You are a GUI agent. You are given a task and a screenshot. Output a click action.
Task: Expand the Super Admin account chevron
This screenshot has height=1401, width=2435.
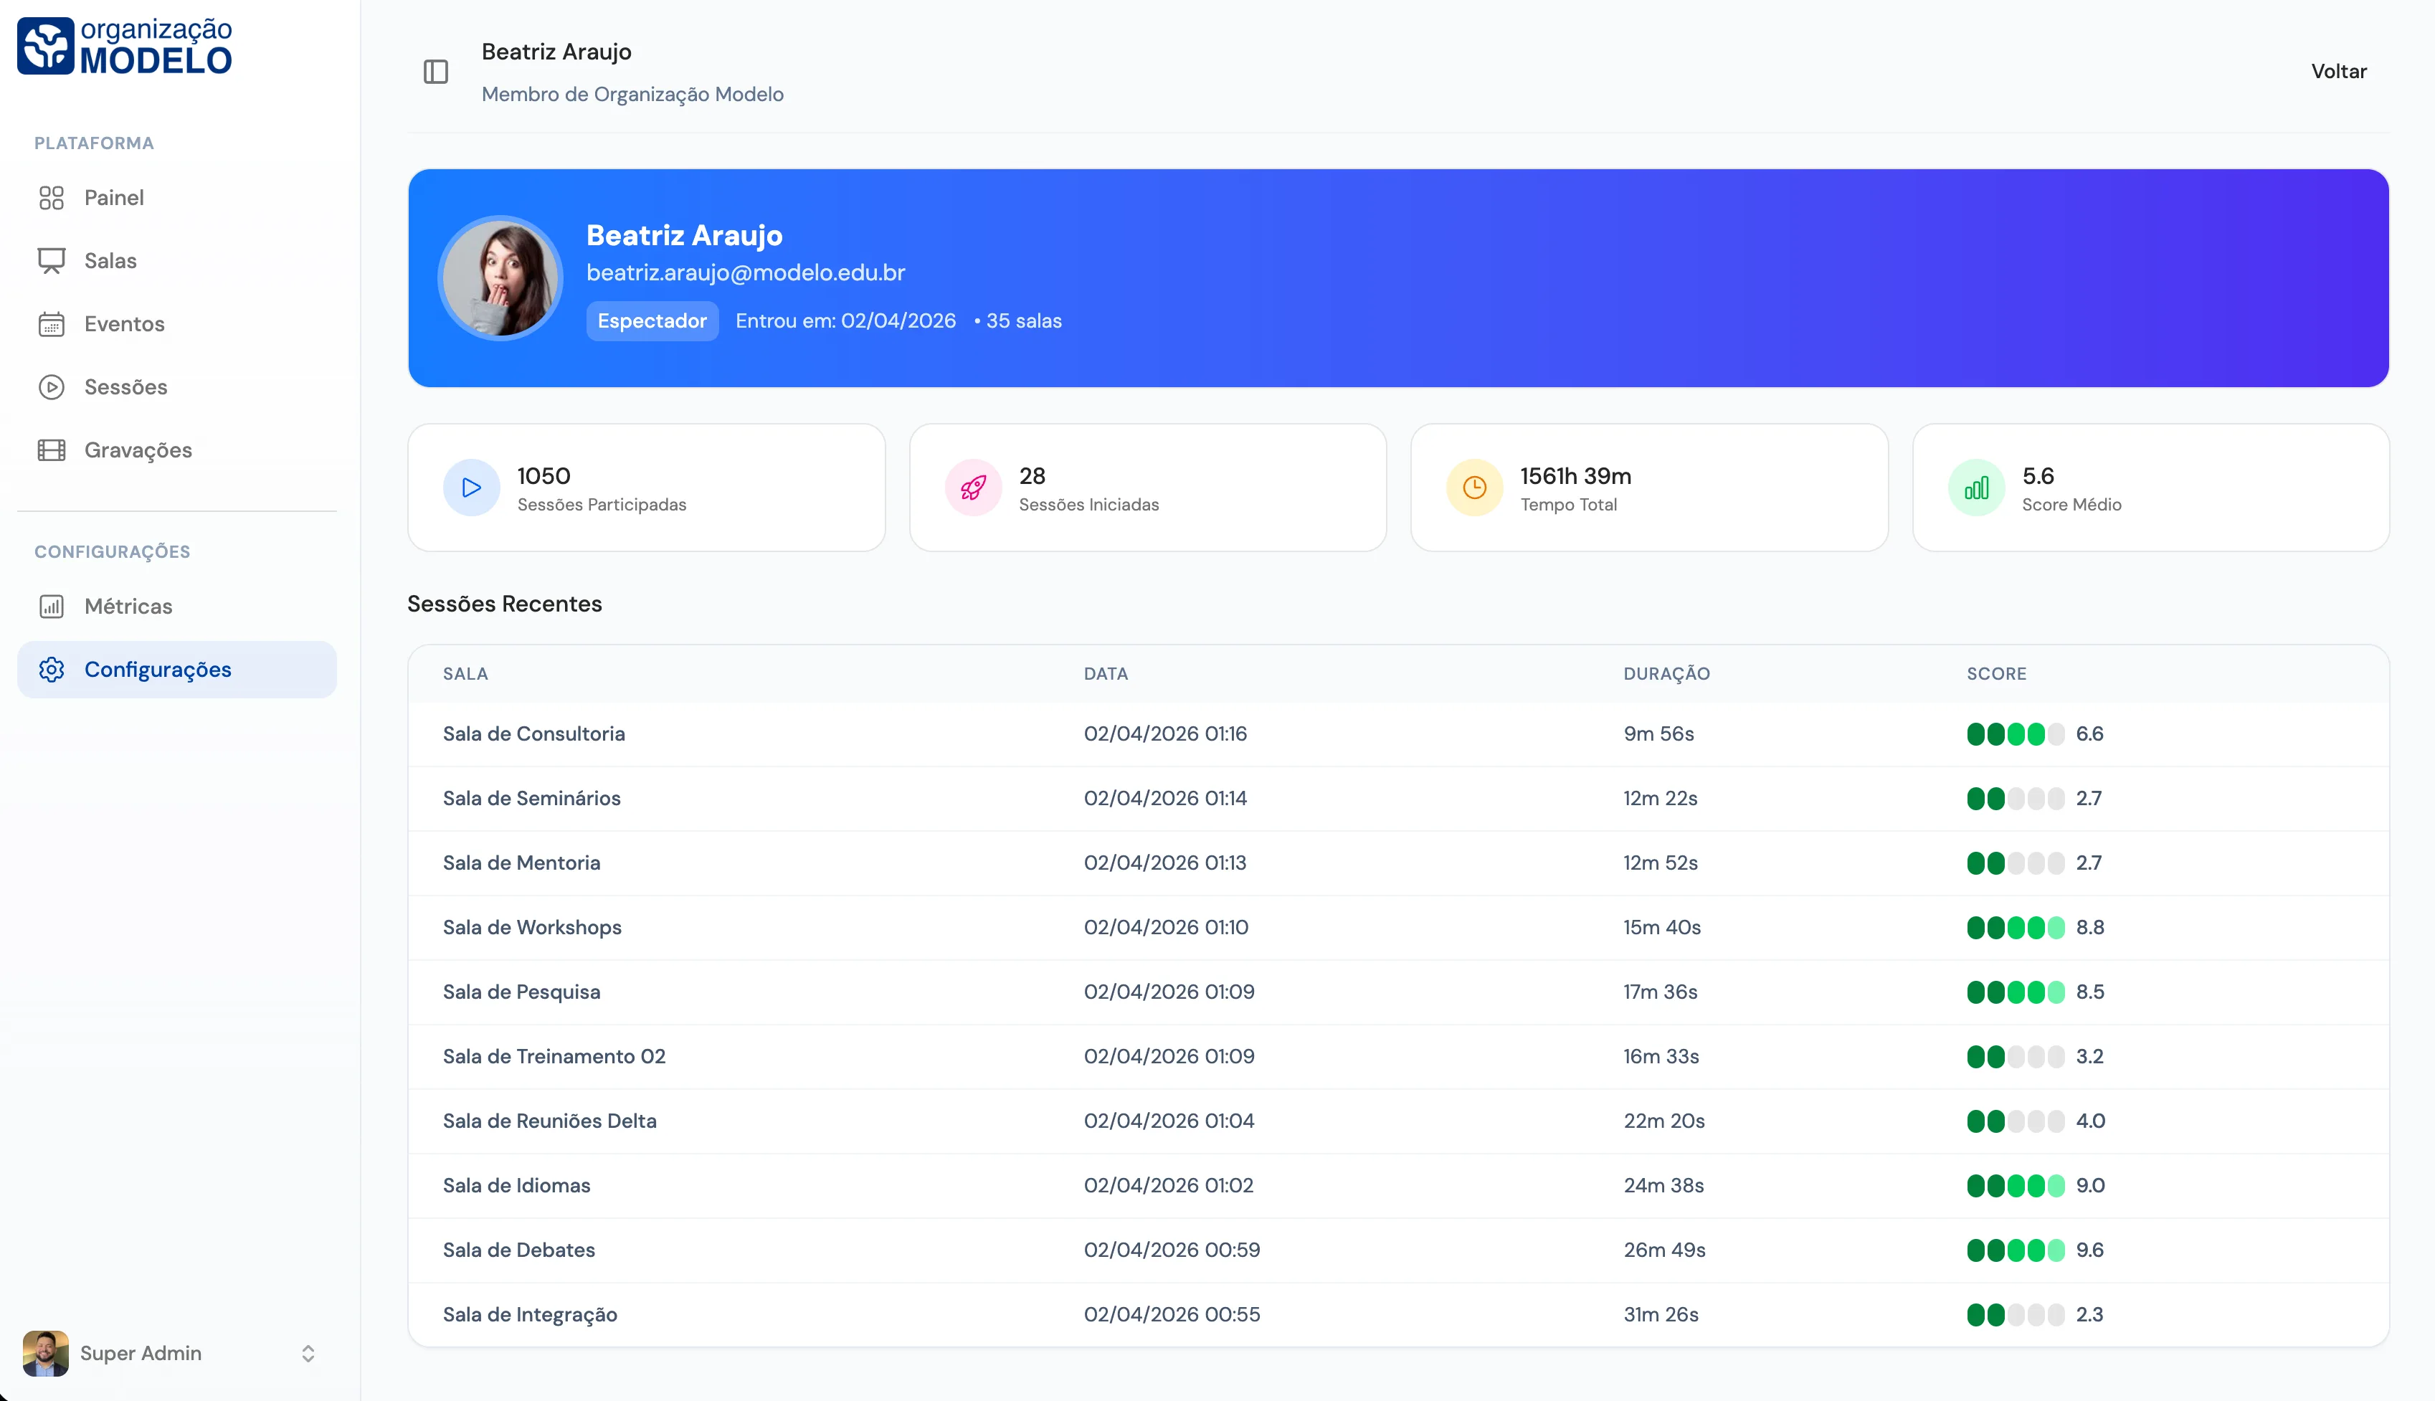pos(308,1354)
